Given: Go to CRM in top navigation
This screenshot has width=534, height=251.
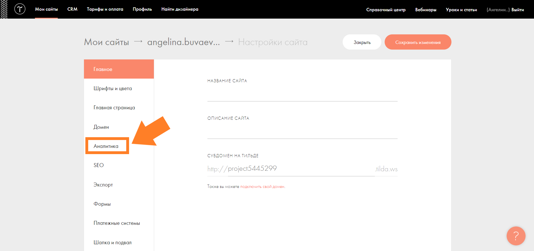Looking at the screenshot, I should tap(72, 9).
